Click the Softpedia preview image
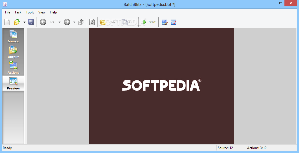The image size is (299, 153). tap(162, 86)
